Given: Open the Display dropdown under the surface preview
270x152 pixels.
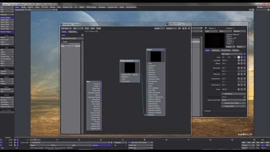Looking at the screenshot, I should pyautogui.click(x=230, y=47).
